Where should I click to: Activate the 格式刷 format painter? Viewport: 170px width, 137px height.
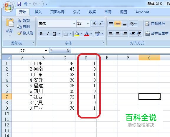(25, 33)
